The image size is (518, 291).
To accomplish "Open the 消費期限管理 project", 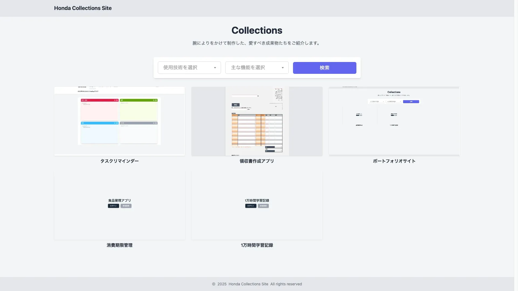I will (x=119, y=205).
